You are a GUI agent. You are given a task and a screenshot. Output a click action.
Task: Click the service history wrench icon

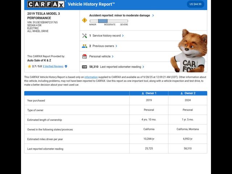[84, 36]
